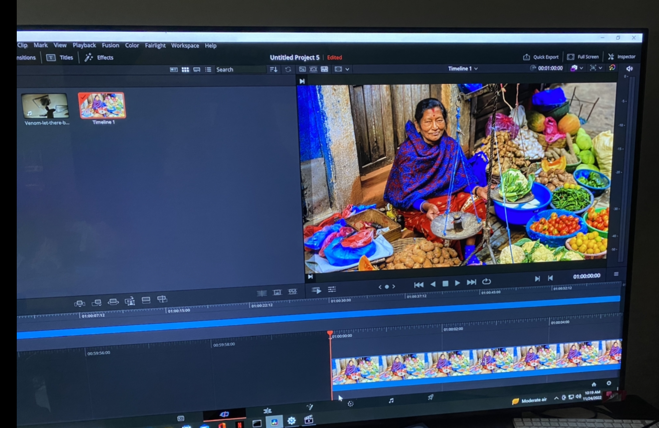
Task: Switch media pool to list view
Action: coord(208,70)
